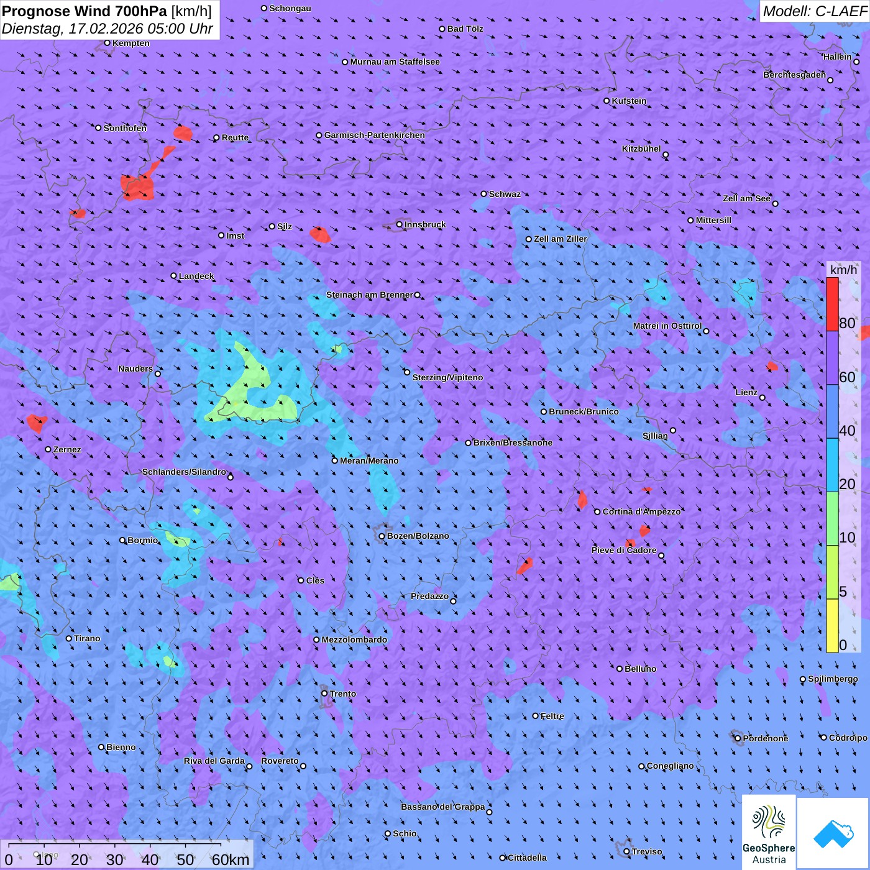Click the Lienz location dot

coord(762,398)
